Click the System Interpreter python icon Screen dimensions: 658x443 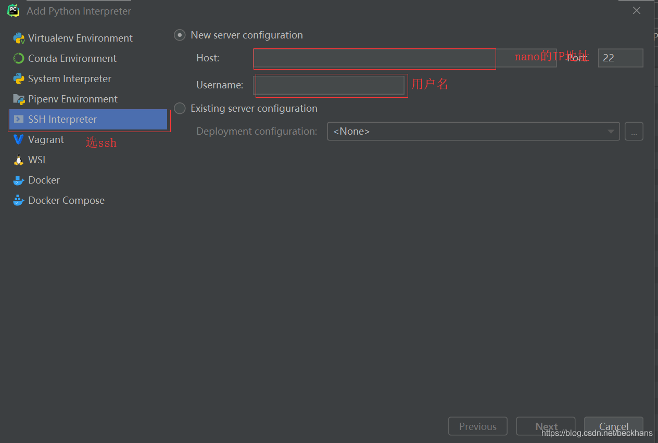[x=19, y=79]
